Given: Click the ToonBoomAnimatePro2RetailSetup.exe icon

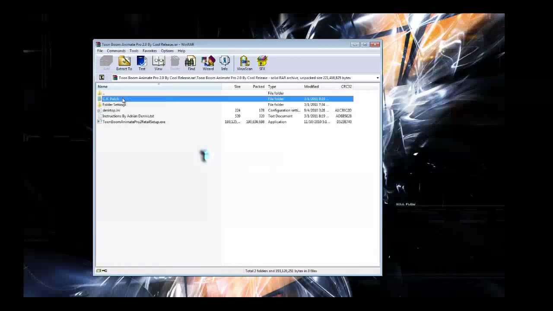Looking at the screenshot, I should [100, 122].
